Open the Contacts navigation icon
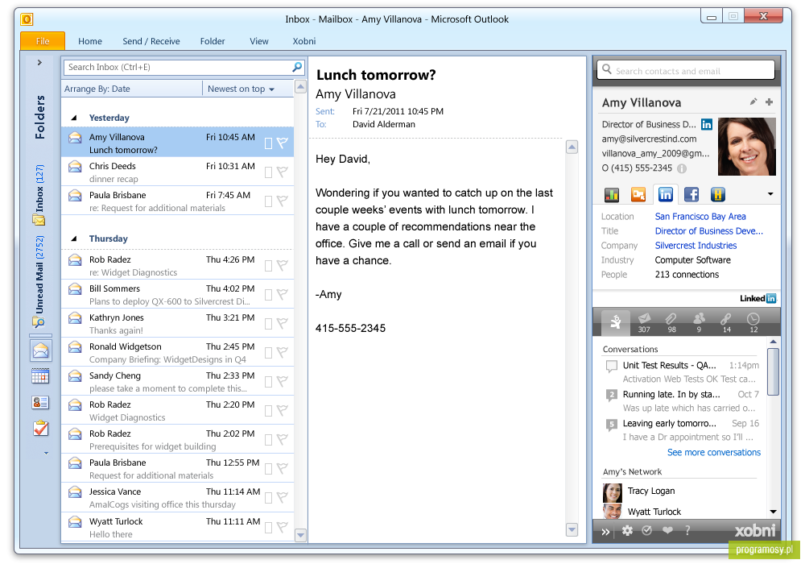This screenshot has height=564, width=805. pyautogui.click(x=40, y=402)
